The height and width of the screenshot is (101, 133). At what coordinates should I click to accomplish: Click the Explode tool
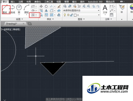point(59,11)
